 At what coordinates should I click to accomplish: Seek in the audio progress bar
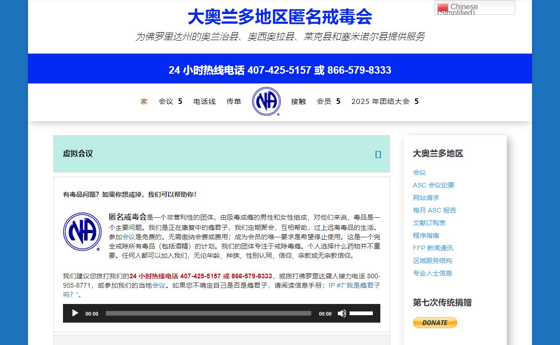pos(209,313)
